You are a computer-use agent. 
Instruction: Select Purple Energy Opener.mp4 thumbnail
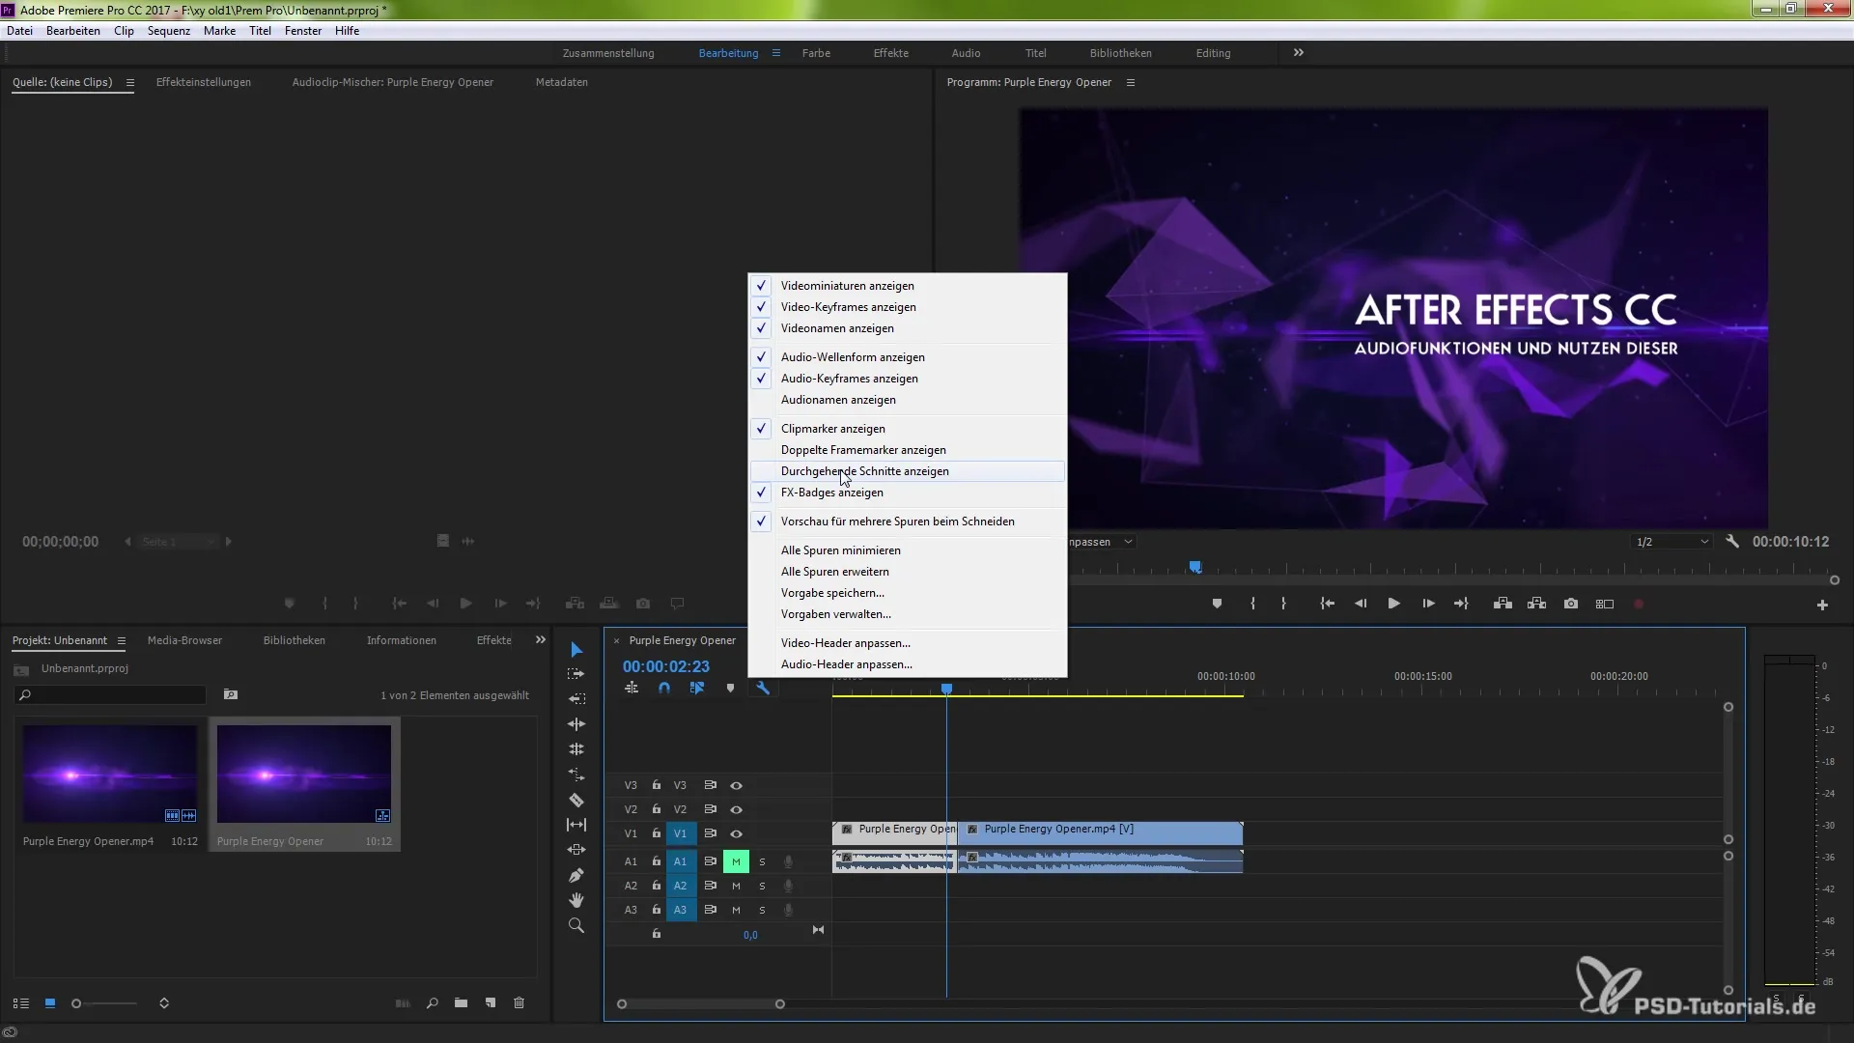pos(110,775)
